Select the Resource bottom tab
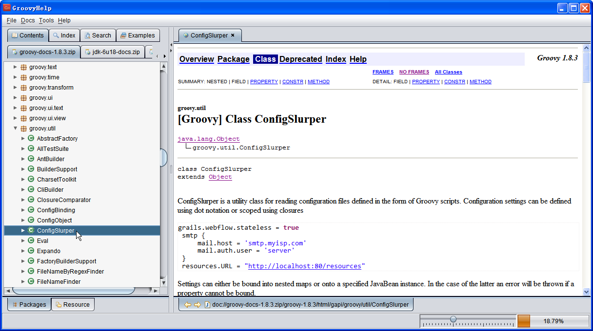593x331 pixels. click(x=73, y=305)
